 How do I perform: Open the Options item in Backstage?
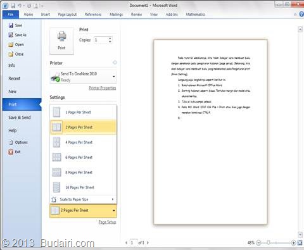point(18,142)
